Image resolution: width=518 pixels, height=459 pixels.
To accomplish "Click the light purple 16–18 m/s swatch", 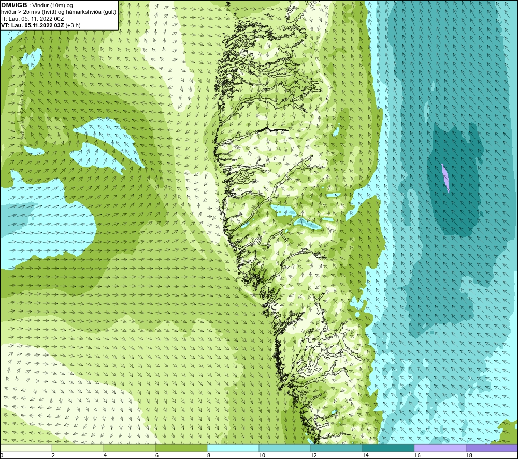I will 440,448.
